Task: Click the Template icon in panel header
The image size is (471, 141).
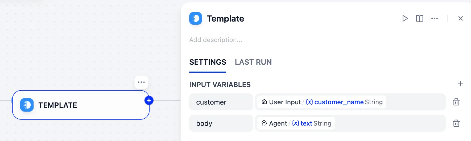Action: [x=196, y=18]
